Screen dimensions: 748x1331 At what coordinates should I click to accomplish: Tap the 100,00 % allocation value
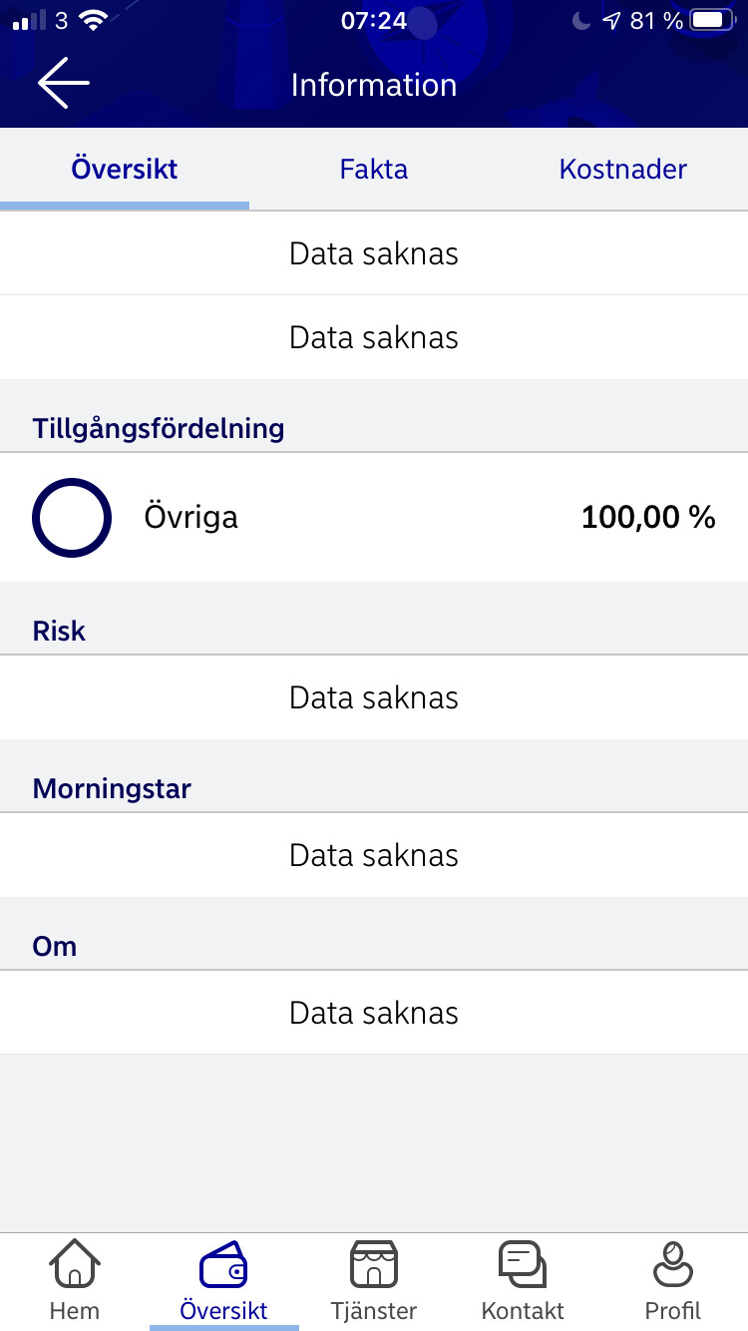(x=648, y=518)
